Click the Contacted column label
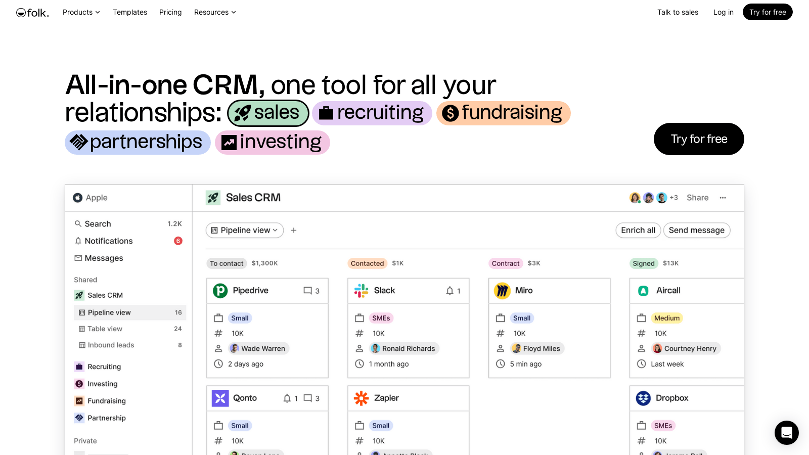 [x=367, y=263]
